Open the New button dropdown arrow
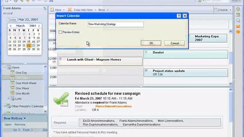This screenshot has height=137, width=244. 64,10
